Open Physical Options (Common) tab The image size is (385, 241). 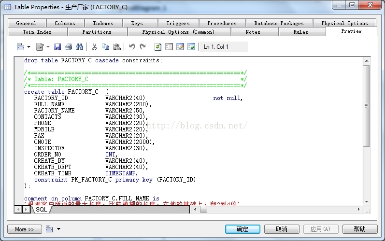coord(178,32)
